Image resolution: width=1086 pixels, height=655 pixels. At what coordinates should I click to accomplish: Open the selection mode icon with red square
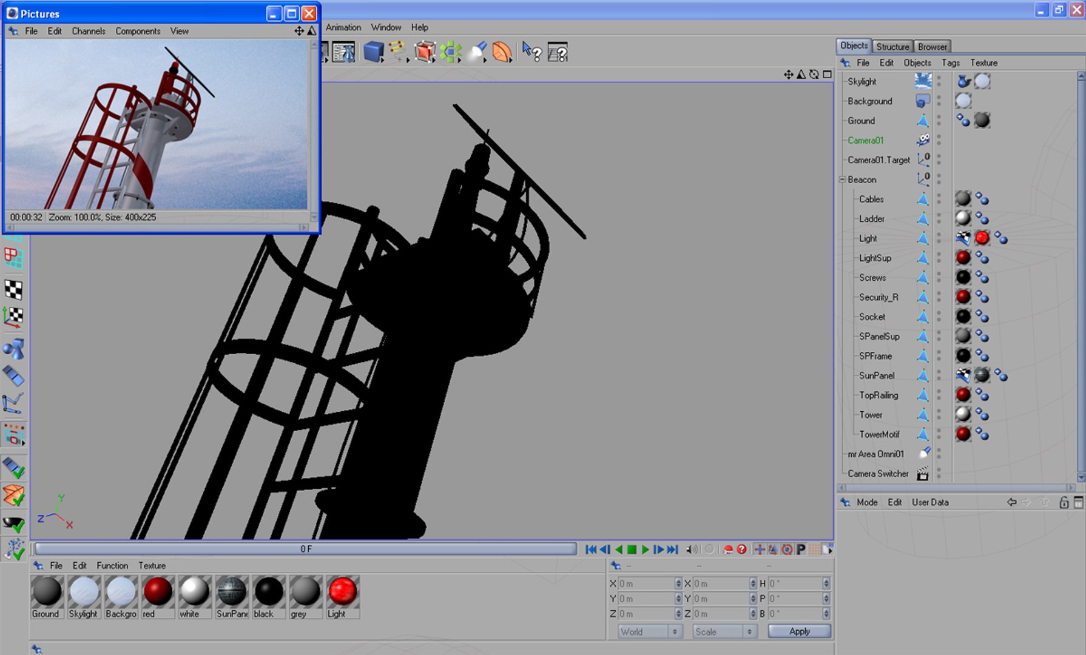[13, 435]
